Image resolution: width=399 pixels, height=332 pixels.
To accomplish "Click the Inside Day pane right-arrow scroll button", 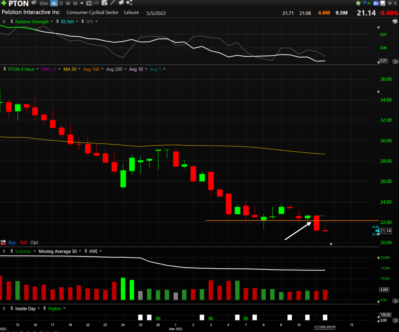I will click(395, 320).
